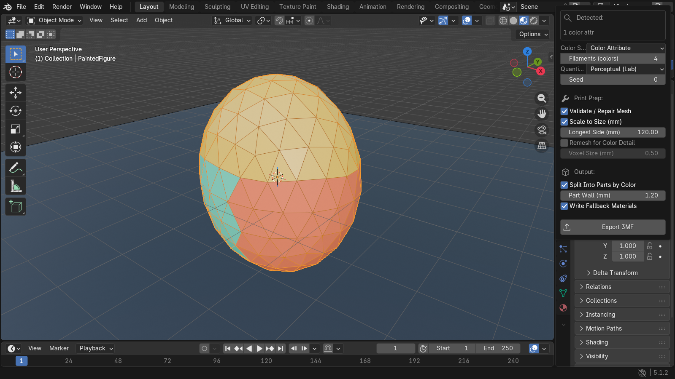
Task: Adjust the Filaments (colors) slider
Action: click(x=613, y=59)
